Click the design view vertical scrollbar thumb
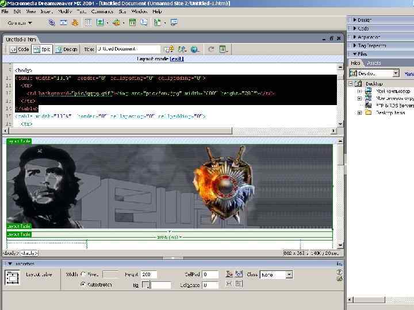414x310 pixels. (340, 155)
